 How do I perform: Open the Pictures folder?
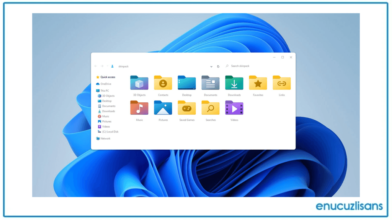pos(163,108)
